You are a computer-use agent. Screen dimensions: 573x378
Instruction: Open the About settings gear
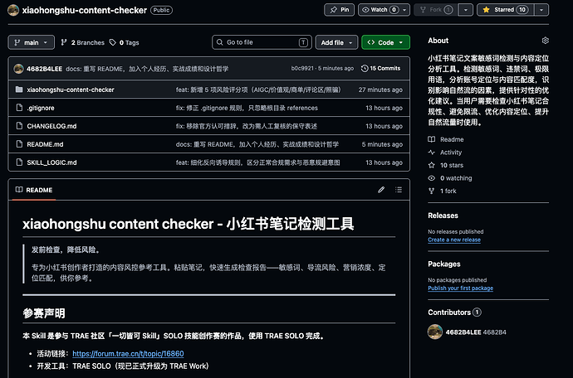tap(546, 41)
